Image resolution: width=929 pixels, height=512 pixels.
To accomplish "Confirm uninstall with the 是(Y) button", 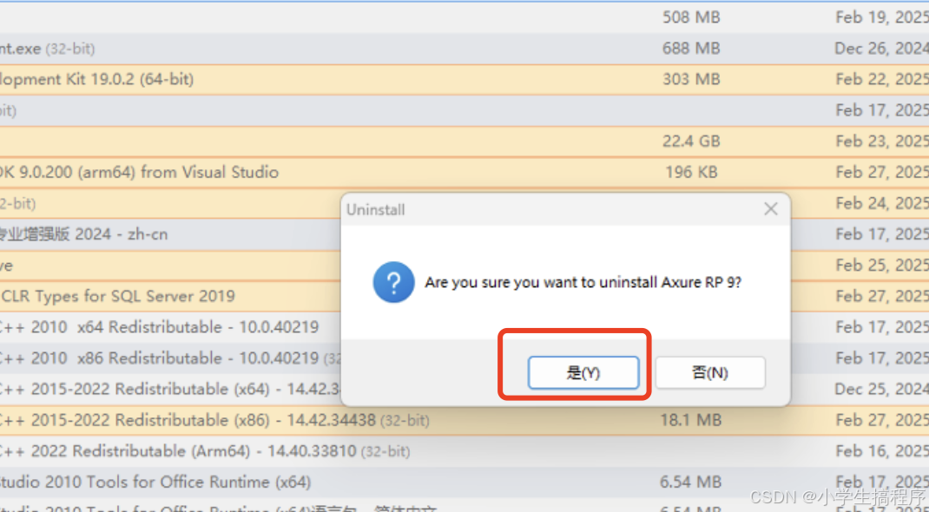I will [583, 372].
